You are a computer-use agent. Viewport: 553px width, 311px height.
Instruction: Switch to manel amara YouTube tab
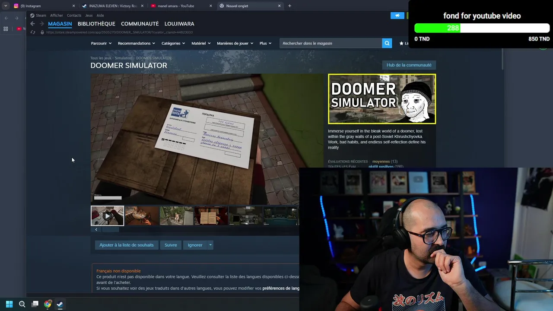(181, 6)
